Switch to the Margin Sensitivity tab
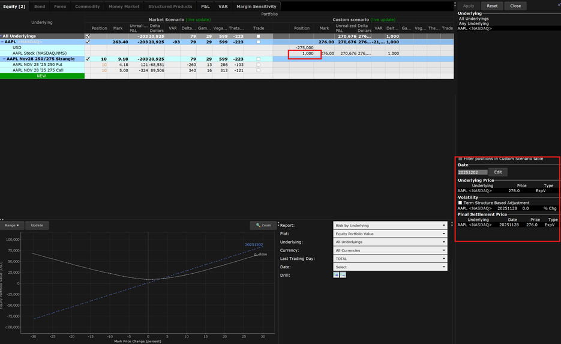Image resolution: width=561 pixels, height=344 pixels. 256,7
